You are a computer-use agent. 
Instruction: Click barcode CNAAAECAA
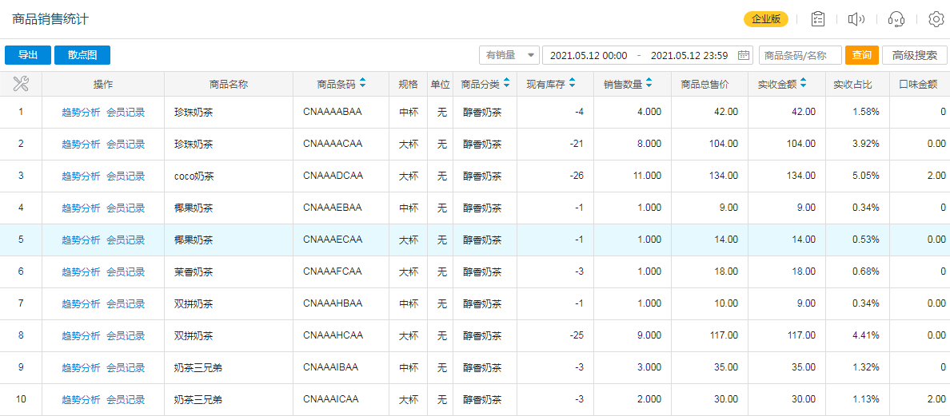click(333, 240)
